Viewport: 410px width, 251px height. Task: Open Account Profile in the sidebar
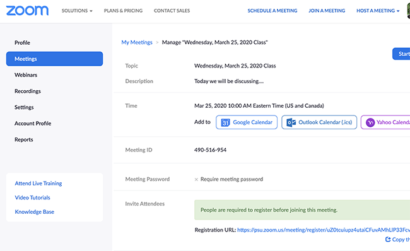[x=33, y=124]
